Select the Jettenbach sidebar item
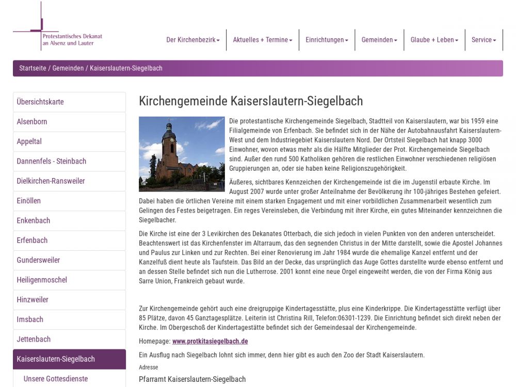516x387 pixels. click(x=34, y=340)
